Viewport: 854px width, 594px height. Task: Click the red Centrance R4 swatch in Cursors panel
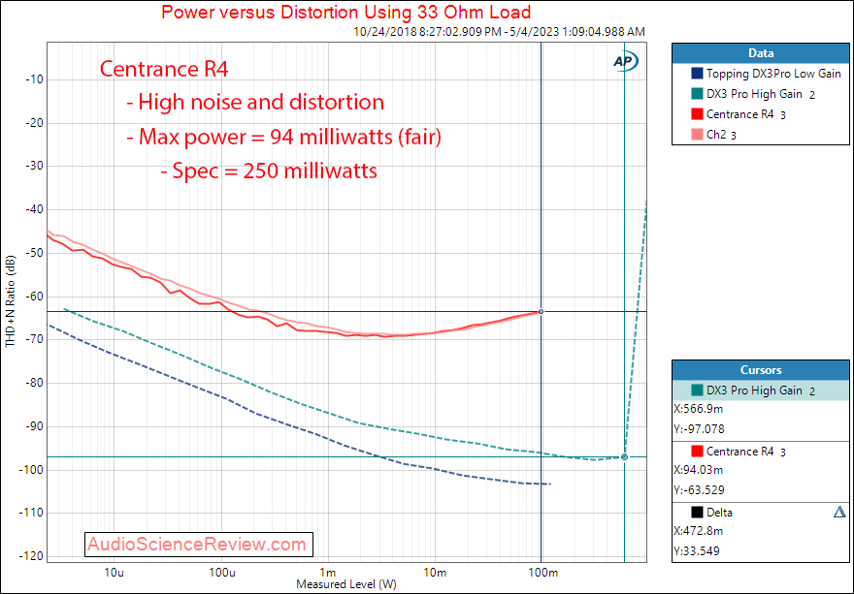pos(697,451)
